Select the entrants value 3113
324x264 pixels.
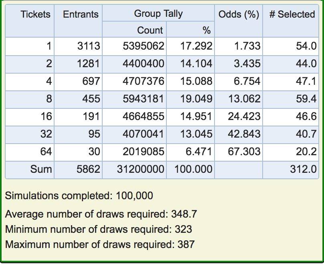(x=89, y=46)
